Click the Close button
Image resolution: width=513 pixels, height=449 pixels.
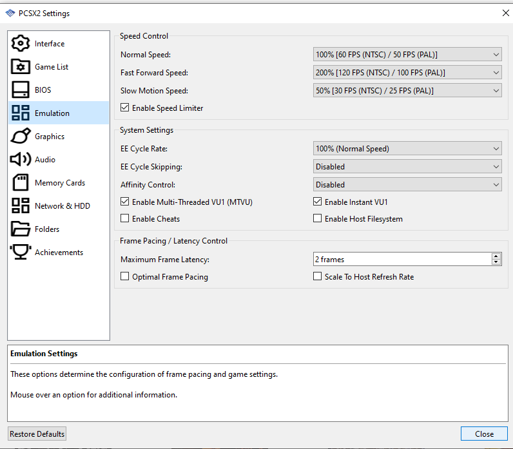[484, 434]
